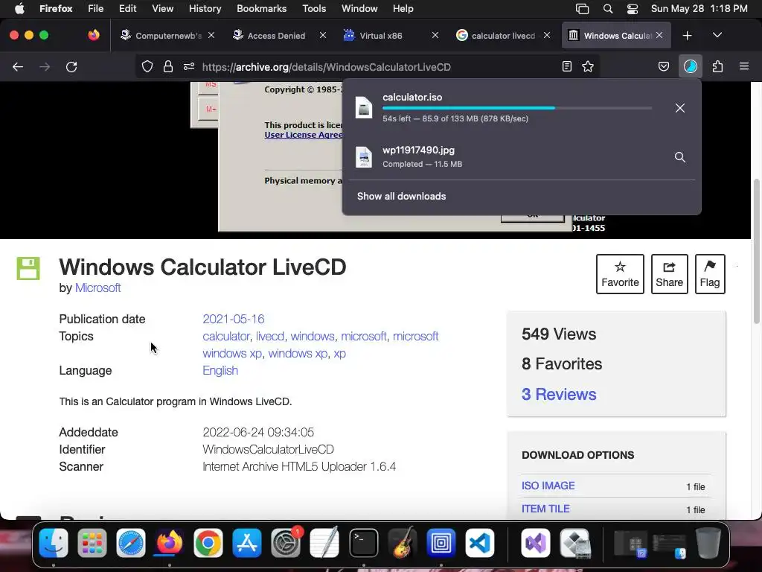Screen dimensions: 762x572
Task: Click the pinned Firefox view icon
Action: [93, 36]
